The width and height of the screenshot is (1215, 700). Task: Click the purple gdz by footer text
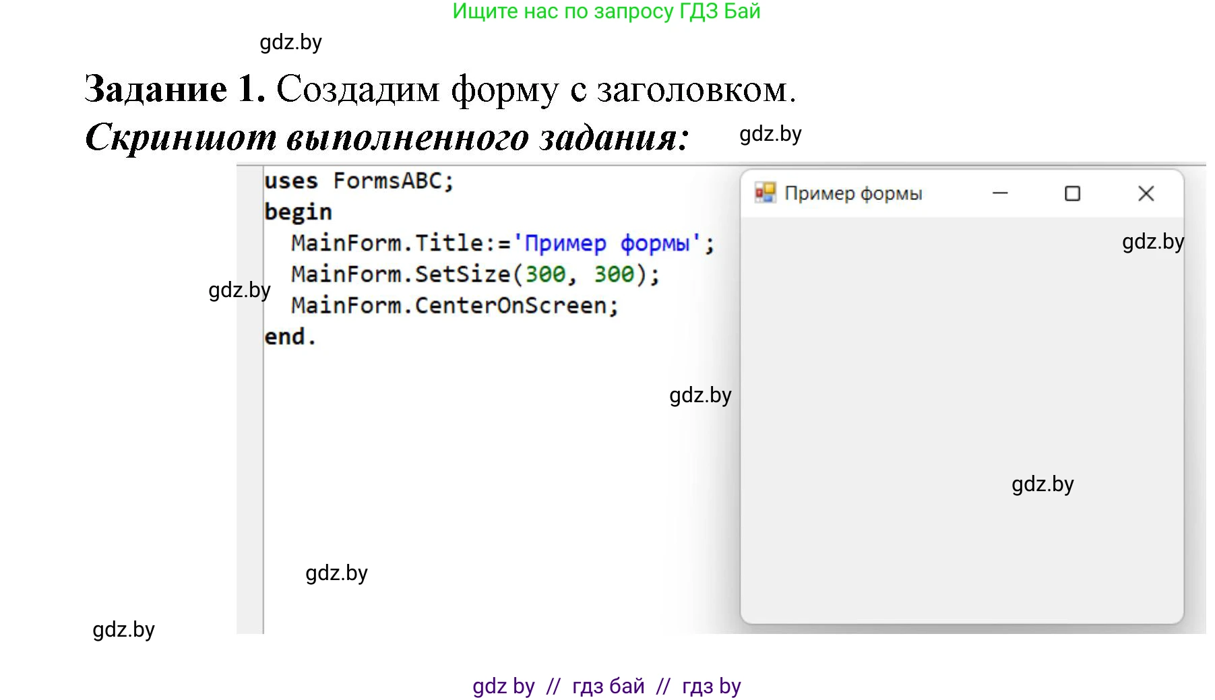[503, 686]
